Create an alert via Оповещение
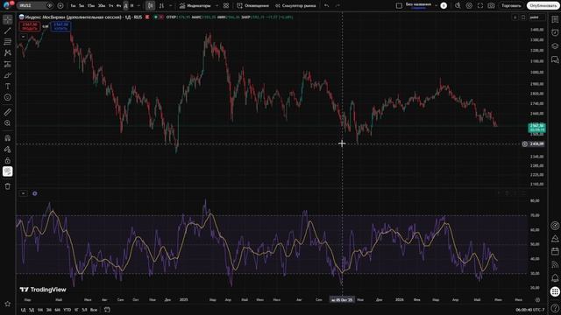561x315 pixels. point(253,6)
